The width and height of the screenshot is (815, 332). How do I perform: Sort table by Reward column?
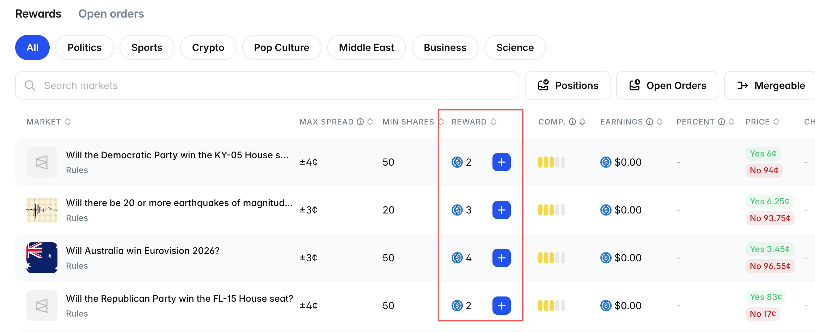[x=494, y=122]
